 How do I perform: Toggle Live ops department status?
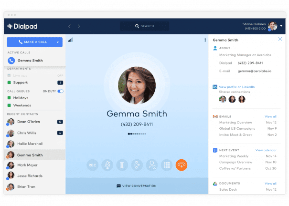pyautogui.click(x=60, y=76)
